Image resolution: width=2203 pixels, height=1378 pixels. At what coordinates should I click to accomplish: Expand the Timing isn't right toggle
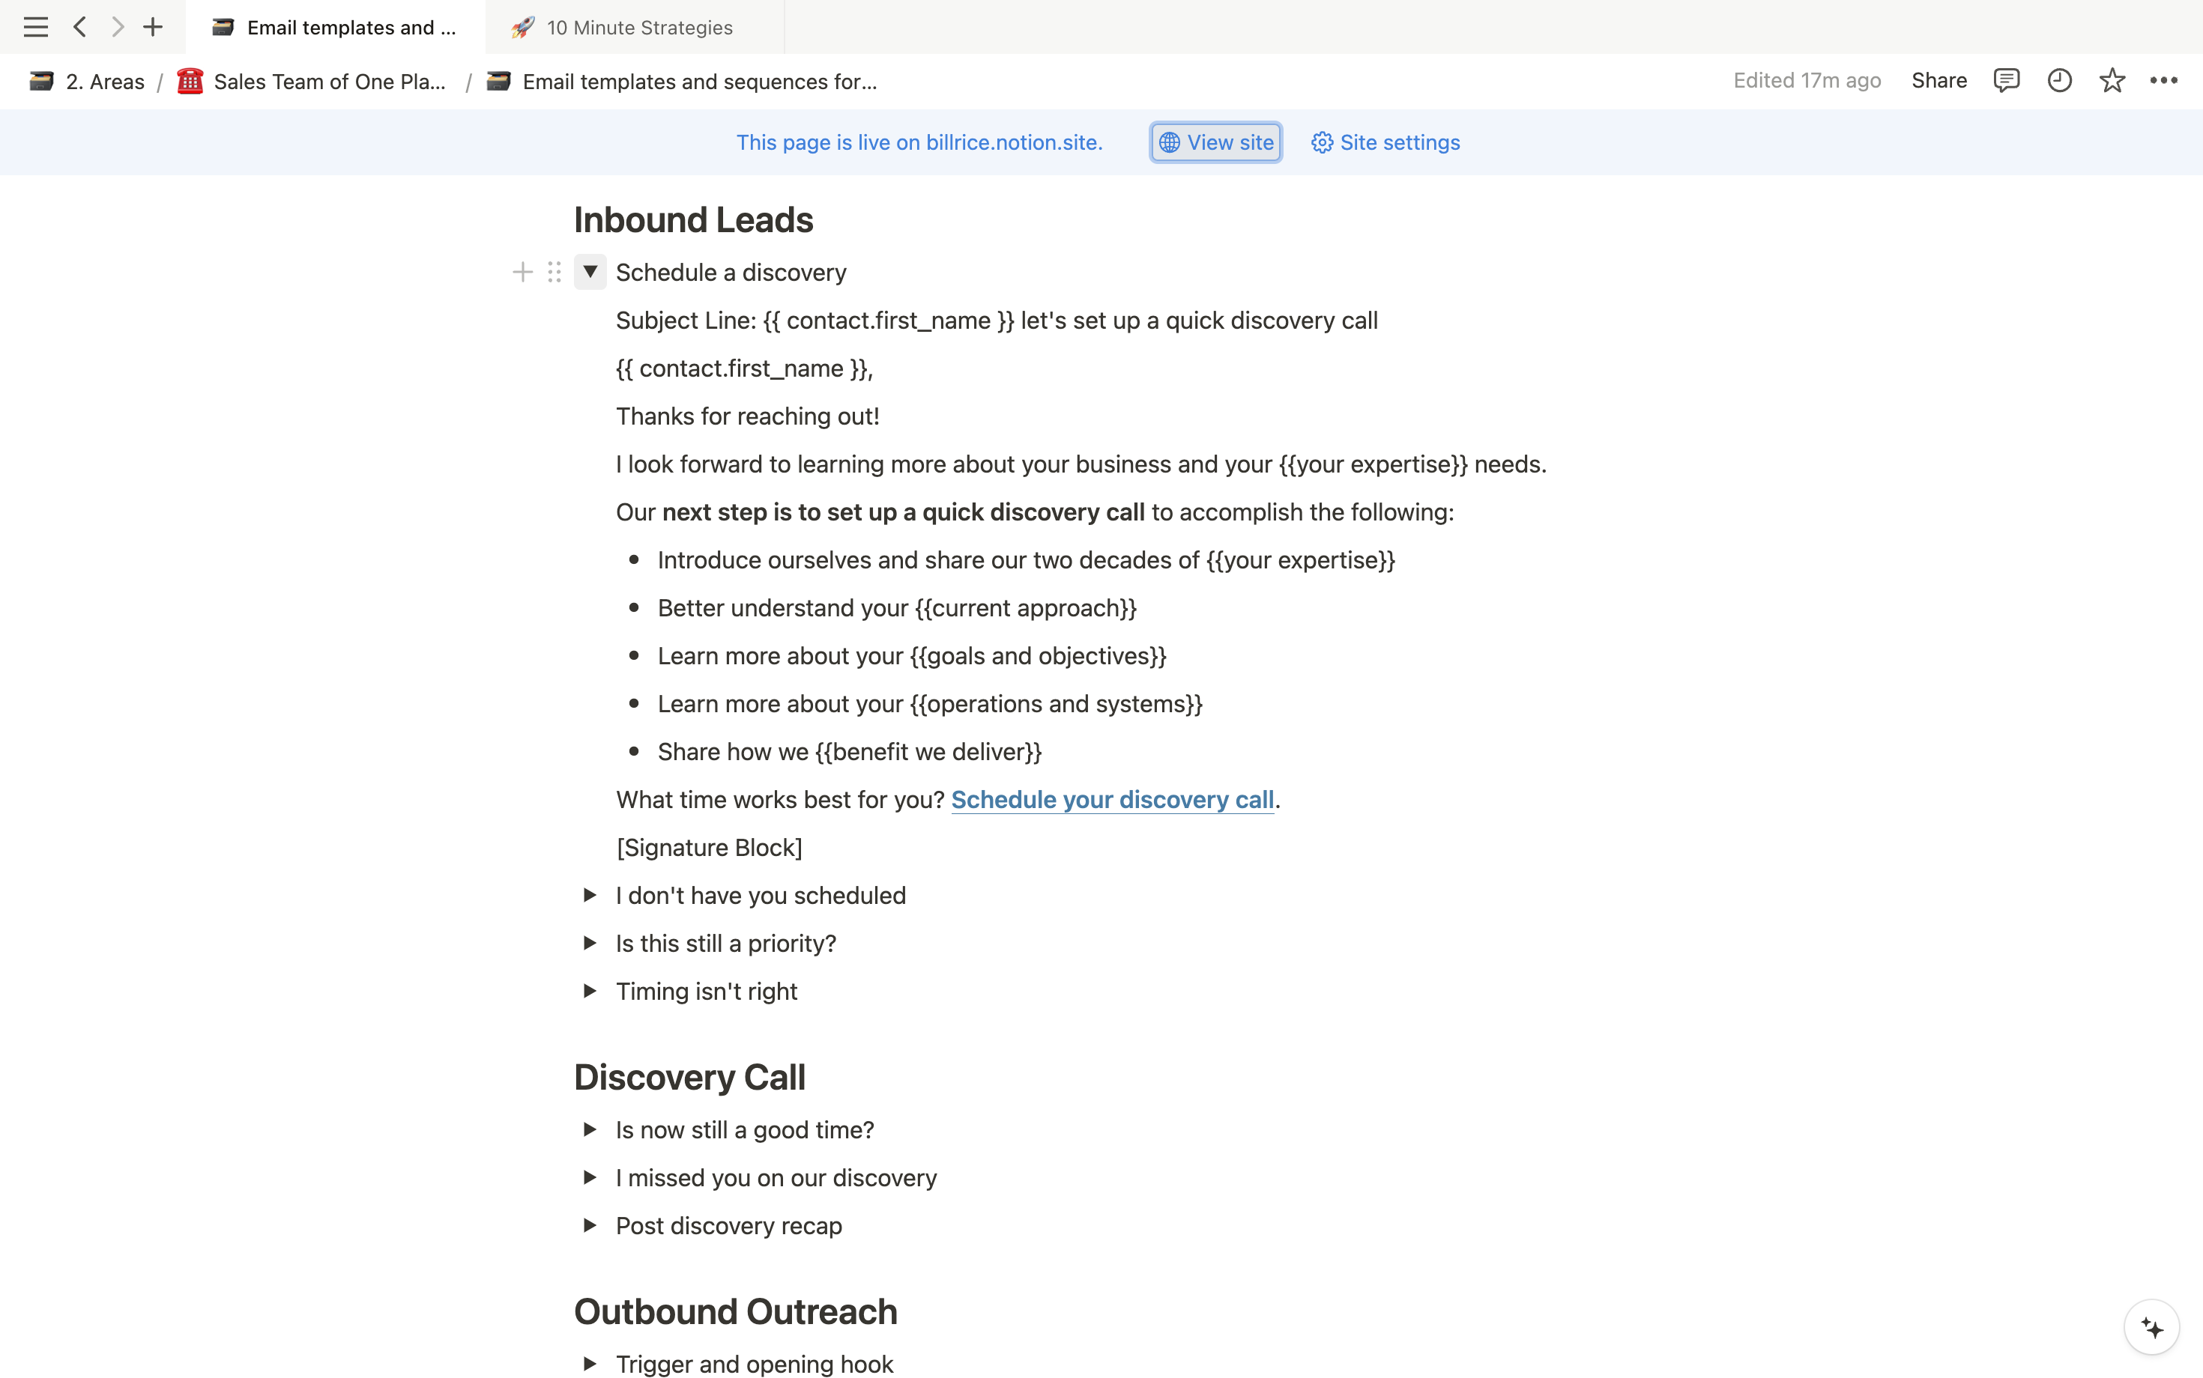coord(590,992)
